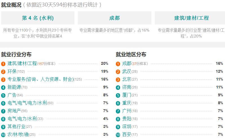Open the 广告 industry link
225x138 pixels.
click(x=12, y=95)
